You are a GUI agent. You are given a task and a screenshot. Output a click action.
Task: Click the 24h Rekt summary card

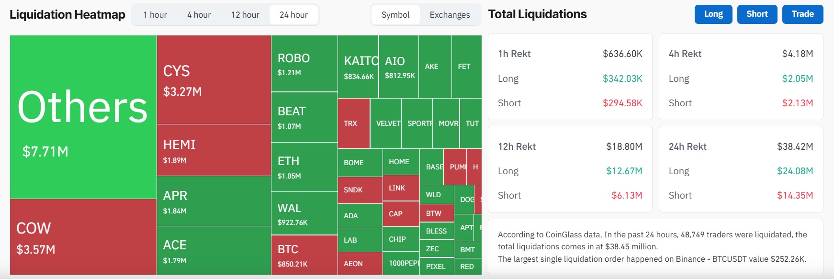[x=741, y=169]
